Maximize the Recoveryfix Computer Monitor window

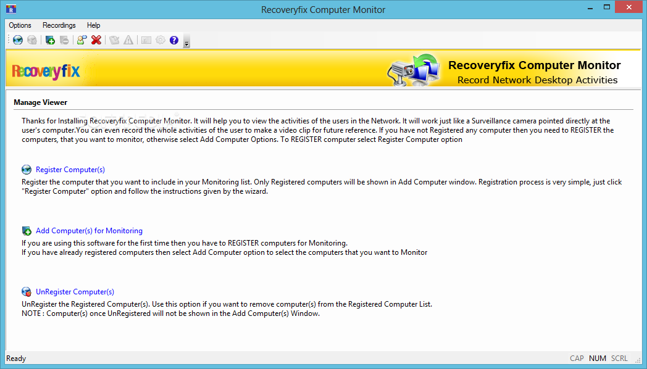pyautogui.click(x=606, y=7)
